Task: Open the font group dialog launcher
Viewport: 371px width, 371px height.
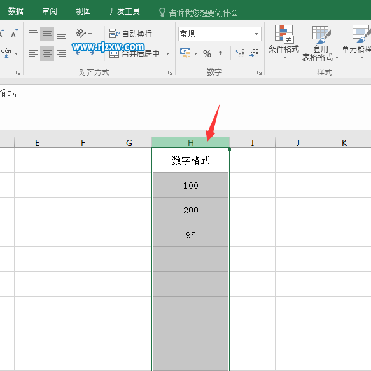Action: coord(18,72)
